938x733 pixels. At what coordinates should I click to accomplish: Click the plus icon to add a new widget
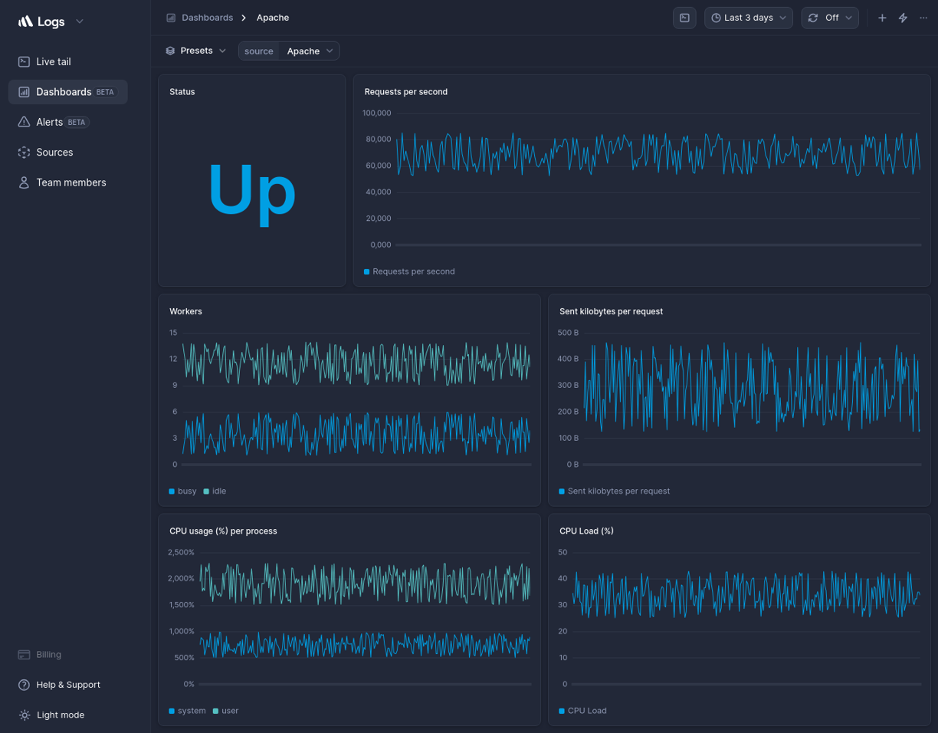pyautogui.click(x=882, y=18)
